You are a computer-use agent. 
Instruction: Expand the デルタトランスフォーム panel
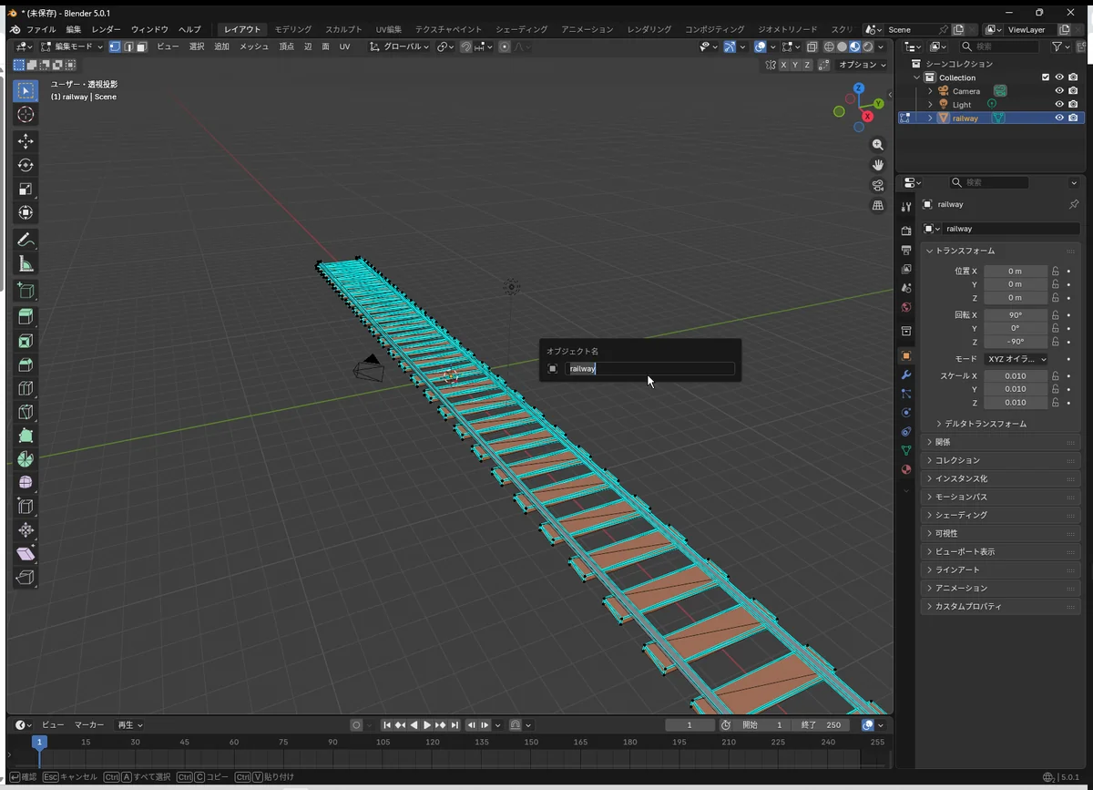click(x=980, y=424)
